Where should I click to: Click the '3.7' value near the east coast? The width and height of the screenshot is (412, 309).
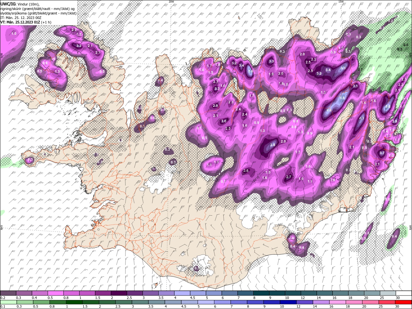pyautogui.click(x=382, y=153)
